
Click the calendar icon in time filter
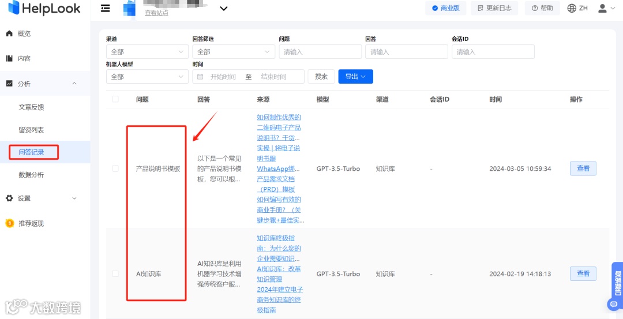[x=200, y=77]
